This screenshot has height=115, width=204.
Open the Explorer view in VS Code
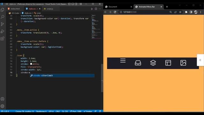pos(2,10)
